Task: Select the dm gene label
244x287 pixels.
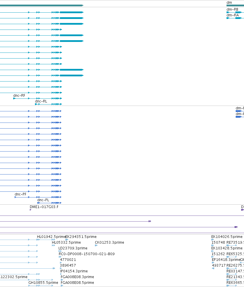Action: (x=229, y=3)
